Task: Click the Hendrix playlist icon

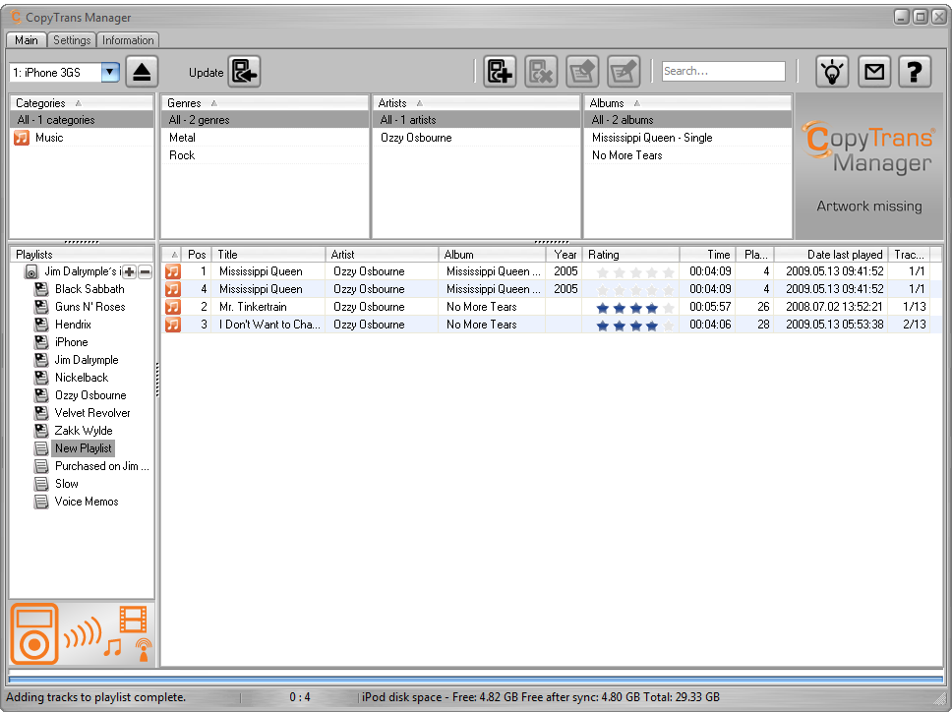Action: click(x=41, y=325)
